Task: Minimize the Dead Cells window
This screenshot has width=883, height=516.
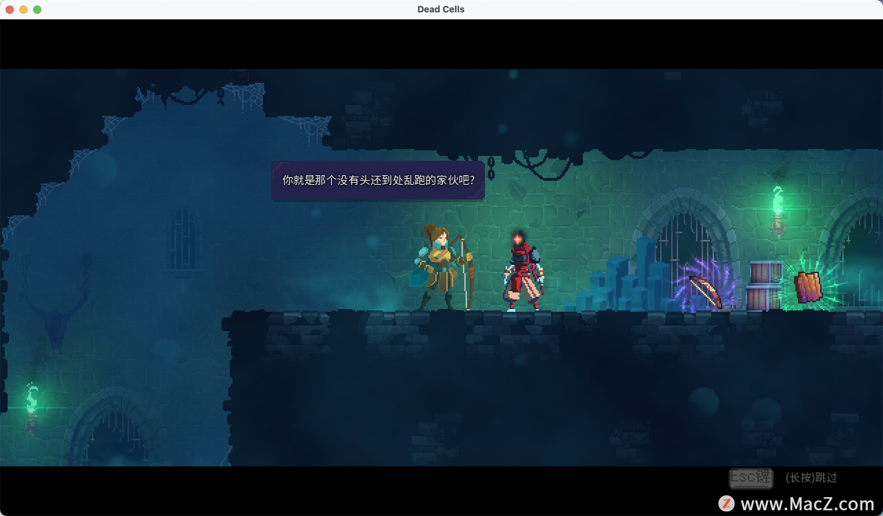Action: [23, 10]
